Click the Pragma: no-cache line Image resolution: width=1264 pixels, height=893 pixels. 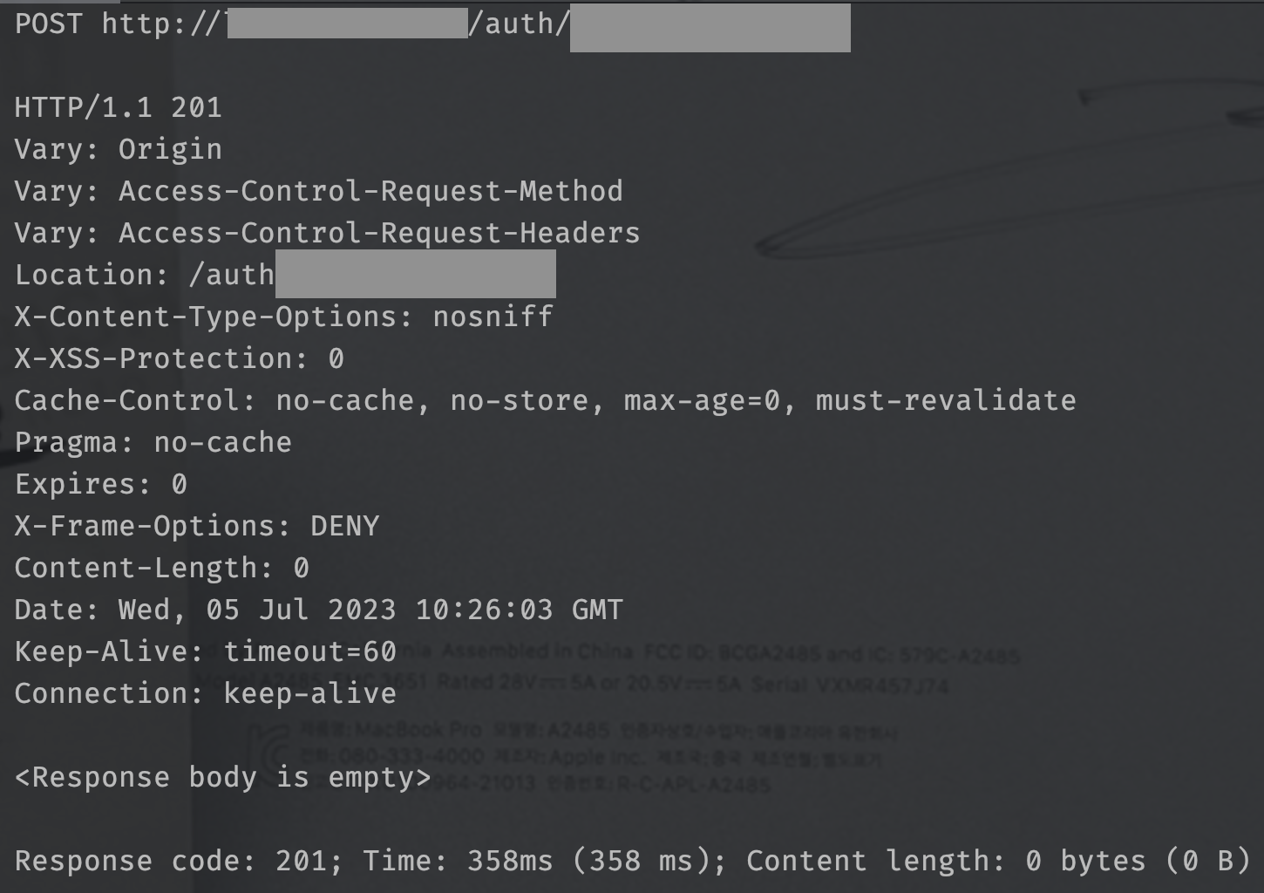[x=153, y=442]
